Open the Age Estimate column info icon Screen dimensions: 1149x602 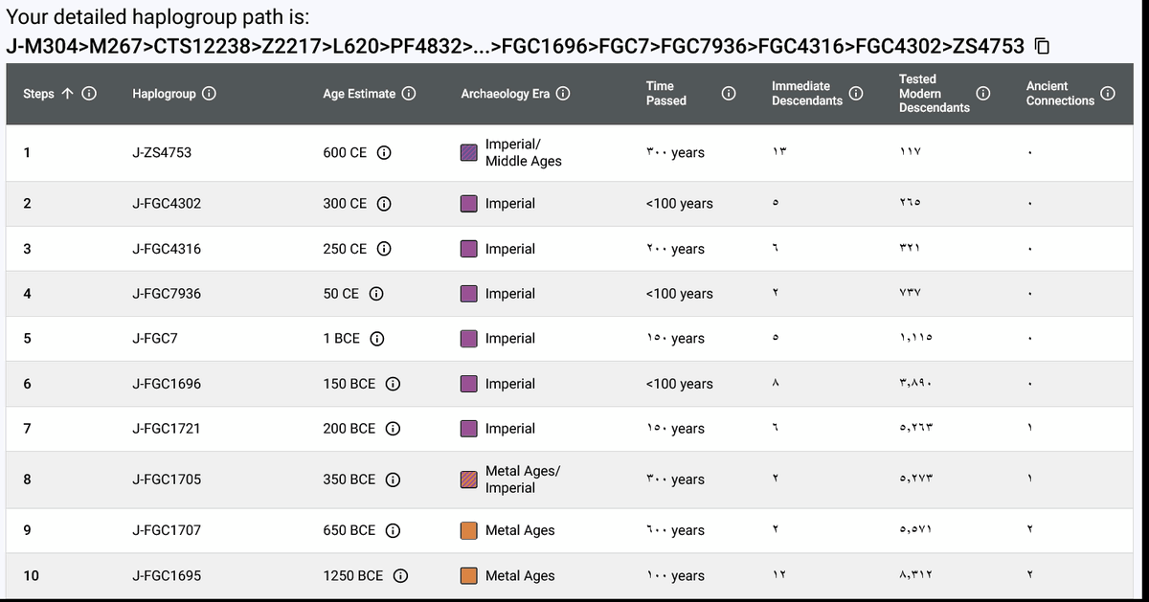click(408, 94)
